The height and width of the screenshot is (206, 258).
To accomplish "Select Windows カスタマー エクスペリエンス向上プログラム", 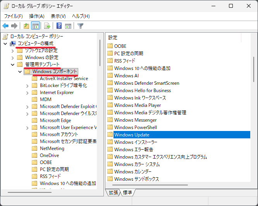I will point(161,157).
